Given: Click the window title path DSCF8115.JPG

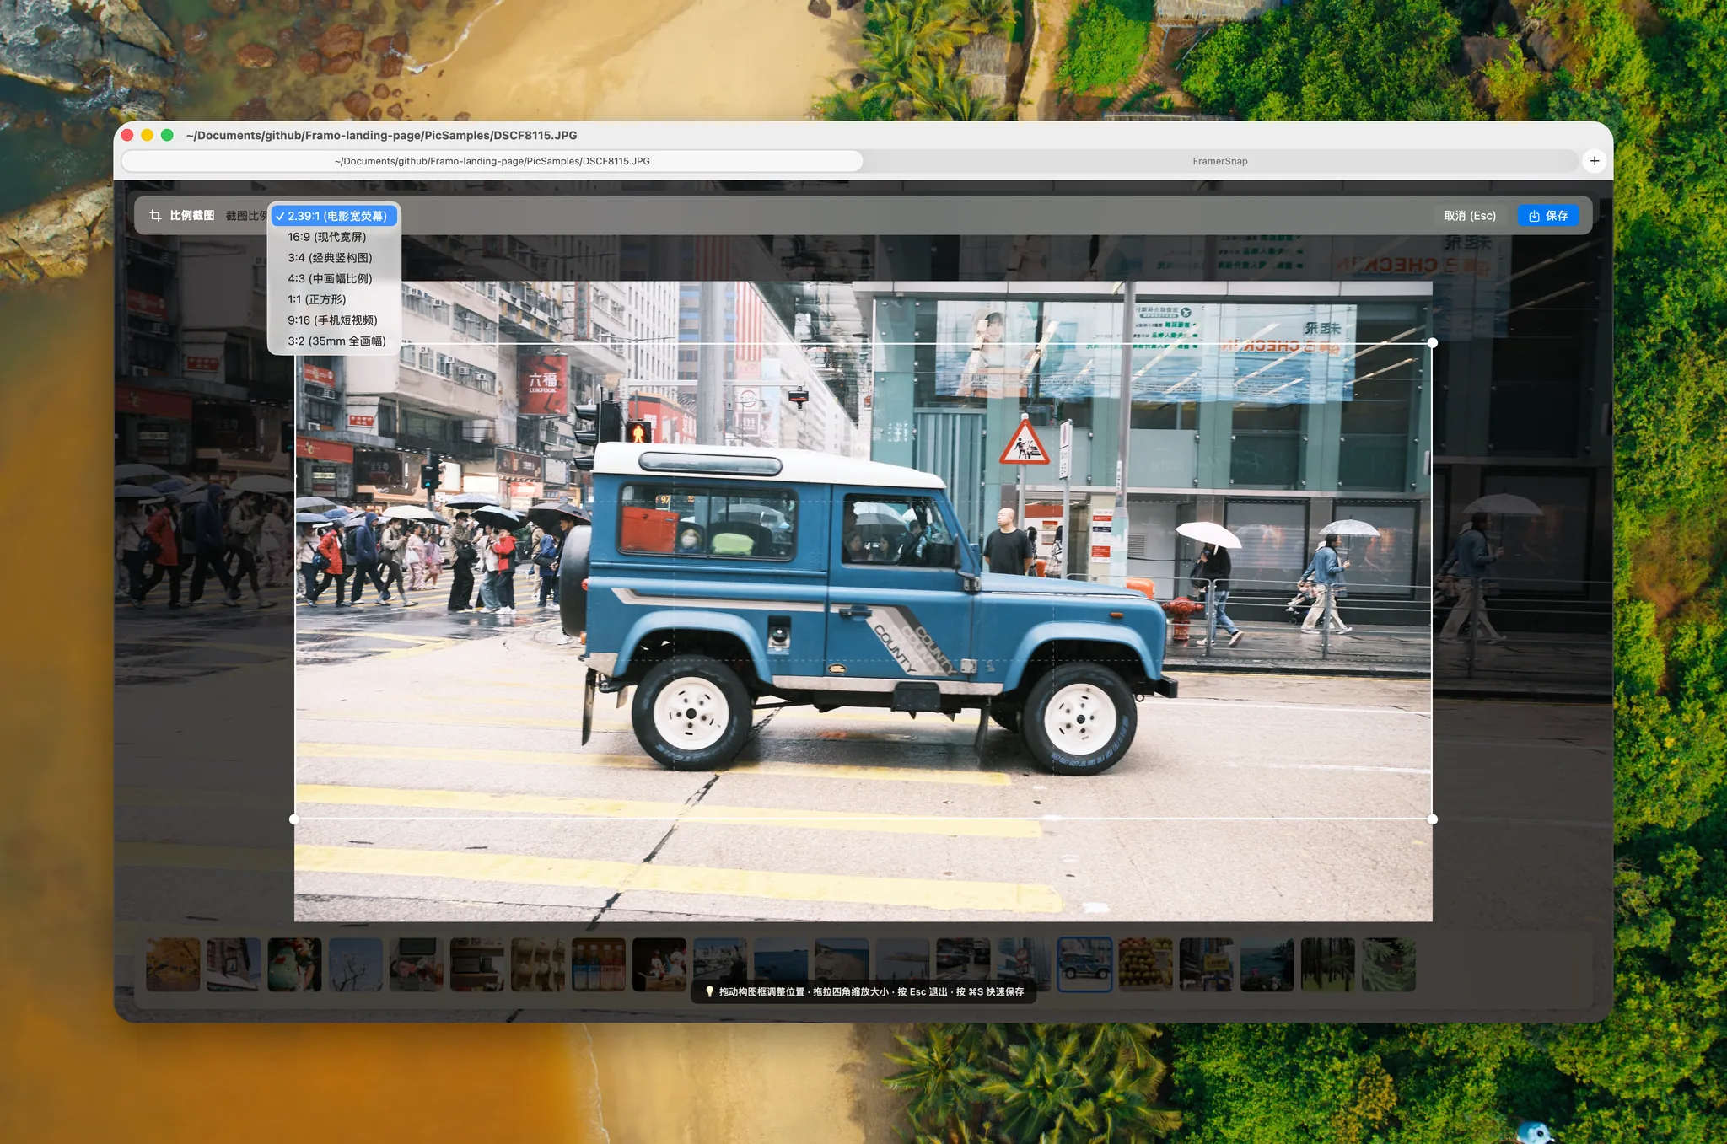Looking at the screenshot, I should (381, 135).
